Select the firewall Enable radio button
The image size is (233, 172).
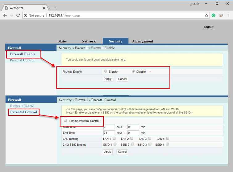point(106,71)
